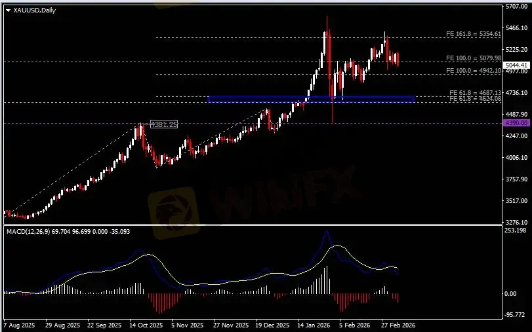The height and width of the screenshot is (332, 532).
Task: Select the current price label 5044.41
Action: 516,65
